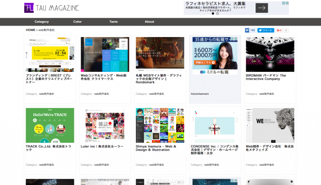Open the green Hello We're TRACK thumbnail
Viewport: 321px width, 185px height.
click(x=50, y=125)
